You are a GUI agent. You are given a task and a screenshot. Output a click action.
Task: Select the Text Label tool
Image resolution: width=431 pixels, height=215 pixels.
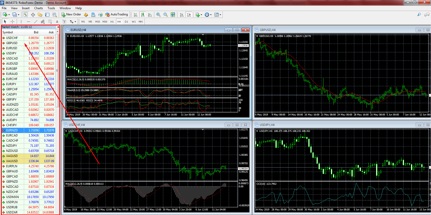click(64, 22)
